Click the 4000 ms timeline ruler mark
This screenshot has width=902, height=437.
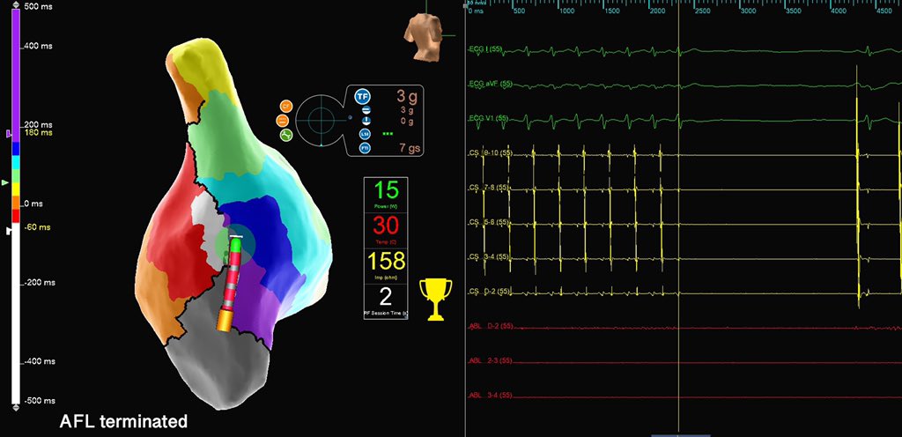tap(839, 11)
